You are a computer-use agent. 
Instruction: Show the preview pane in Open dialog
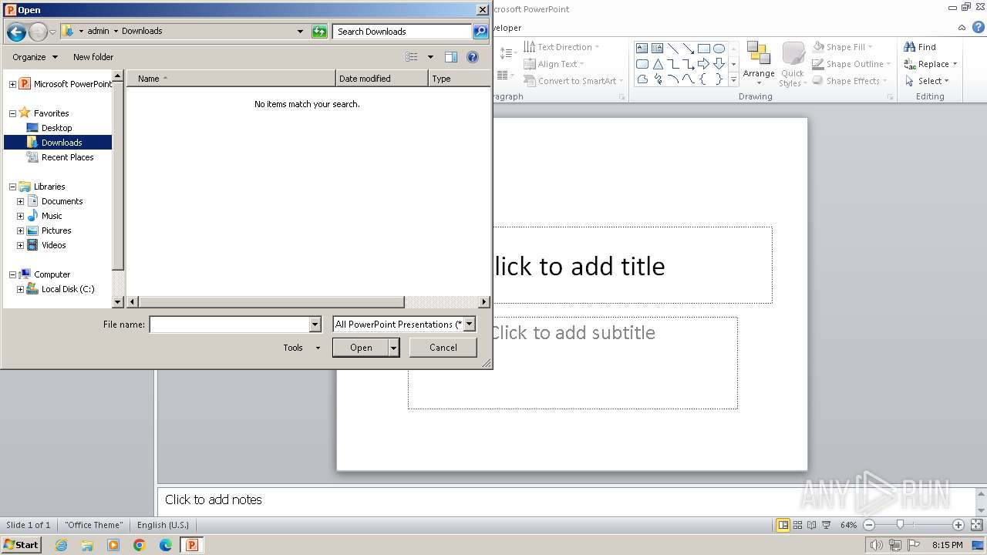[x=451, y=57]
